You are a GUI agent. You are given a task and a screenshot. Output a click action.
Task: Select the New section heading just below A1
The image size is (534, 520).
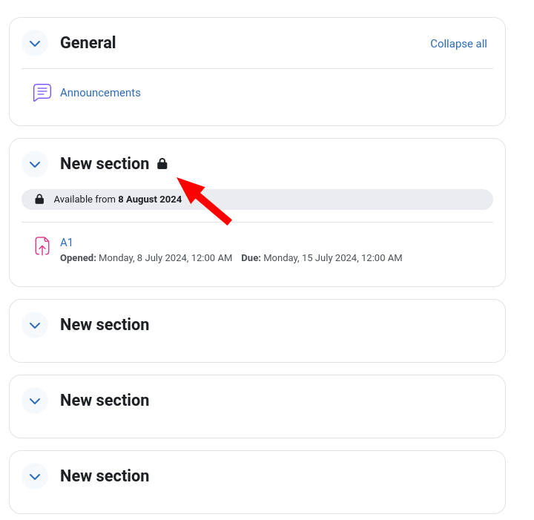[x=105, y=324]
